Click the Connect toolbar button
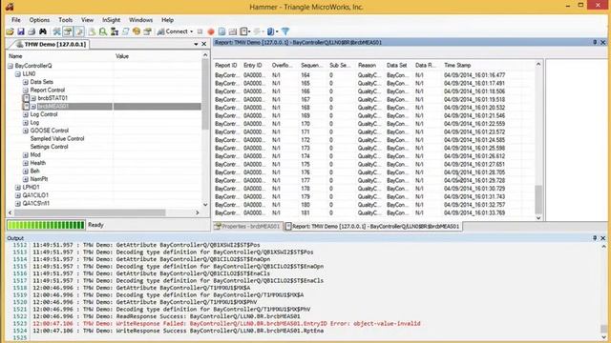Viewport: 611px width, 343px height. (x=172, y=31)
